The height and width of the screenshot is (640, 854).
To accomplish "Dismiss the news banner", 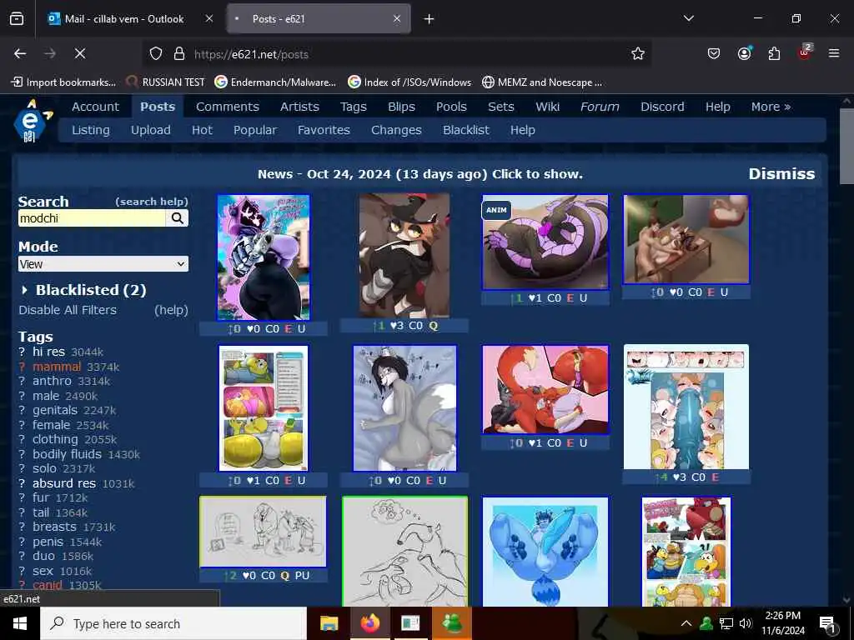I will (781, 173).
